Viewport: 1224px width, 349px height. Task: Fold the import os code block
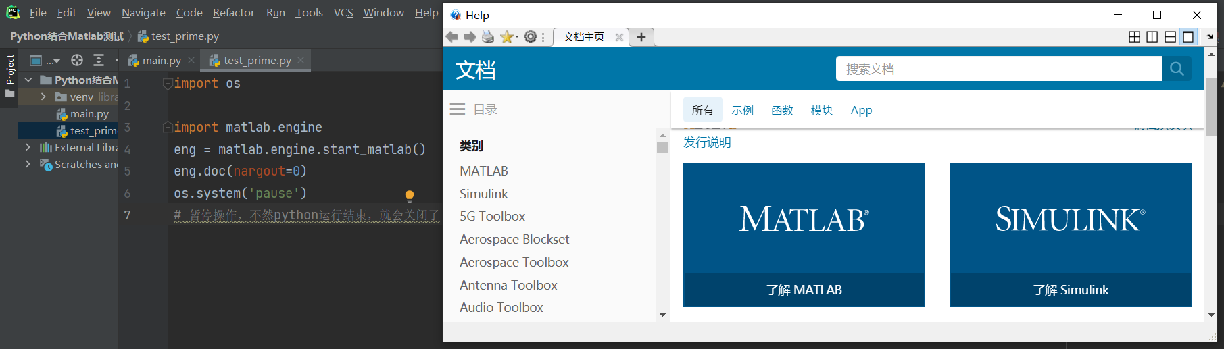click(168, 84)
